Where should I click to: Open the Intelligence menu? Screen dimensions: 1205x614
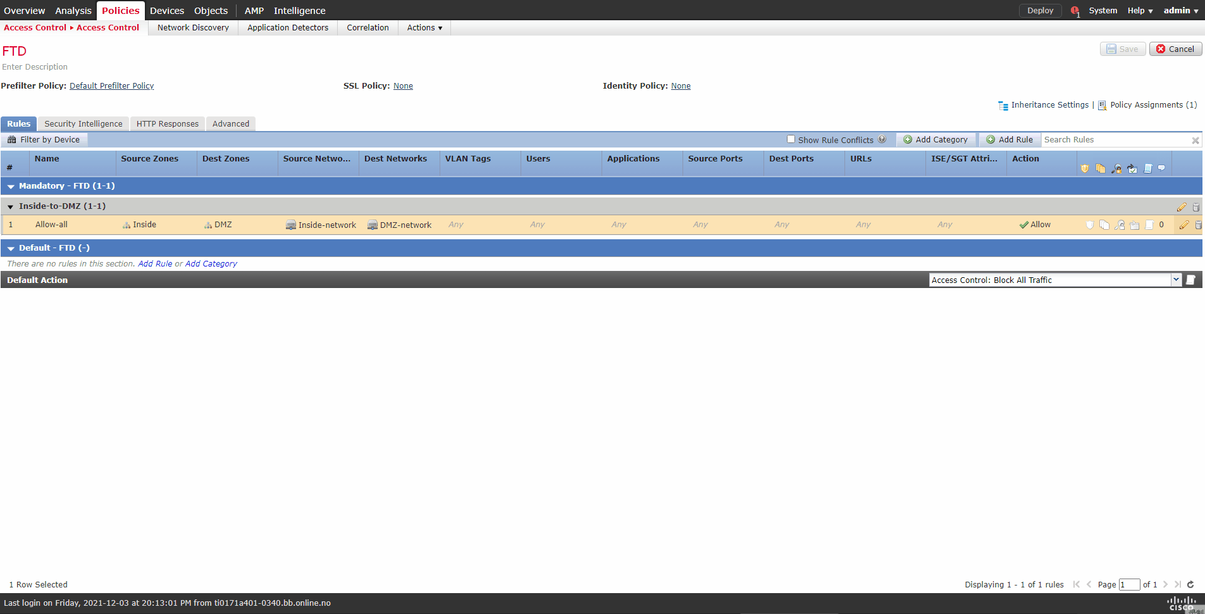(x=300, y=11)
